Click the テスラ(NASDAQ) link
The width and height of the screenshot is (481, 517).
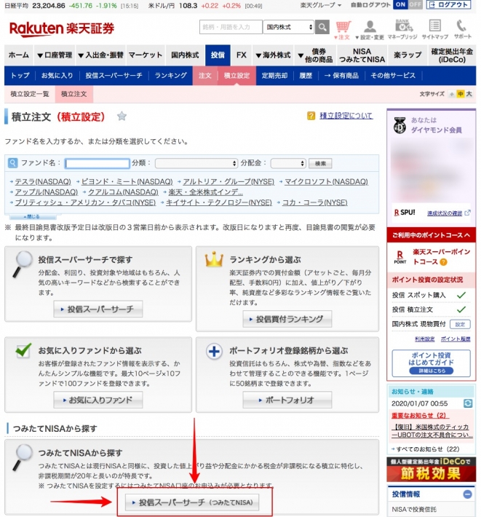[43, 181]
